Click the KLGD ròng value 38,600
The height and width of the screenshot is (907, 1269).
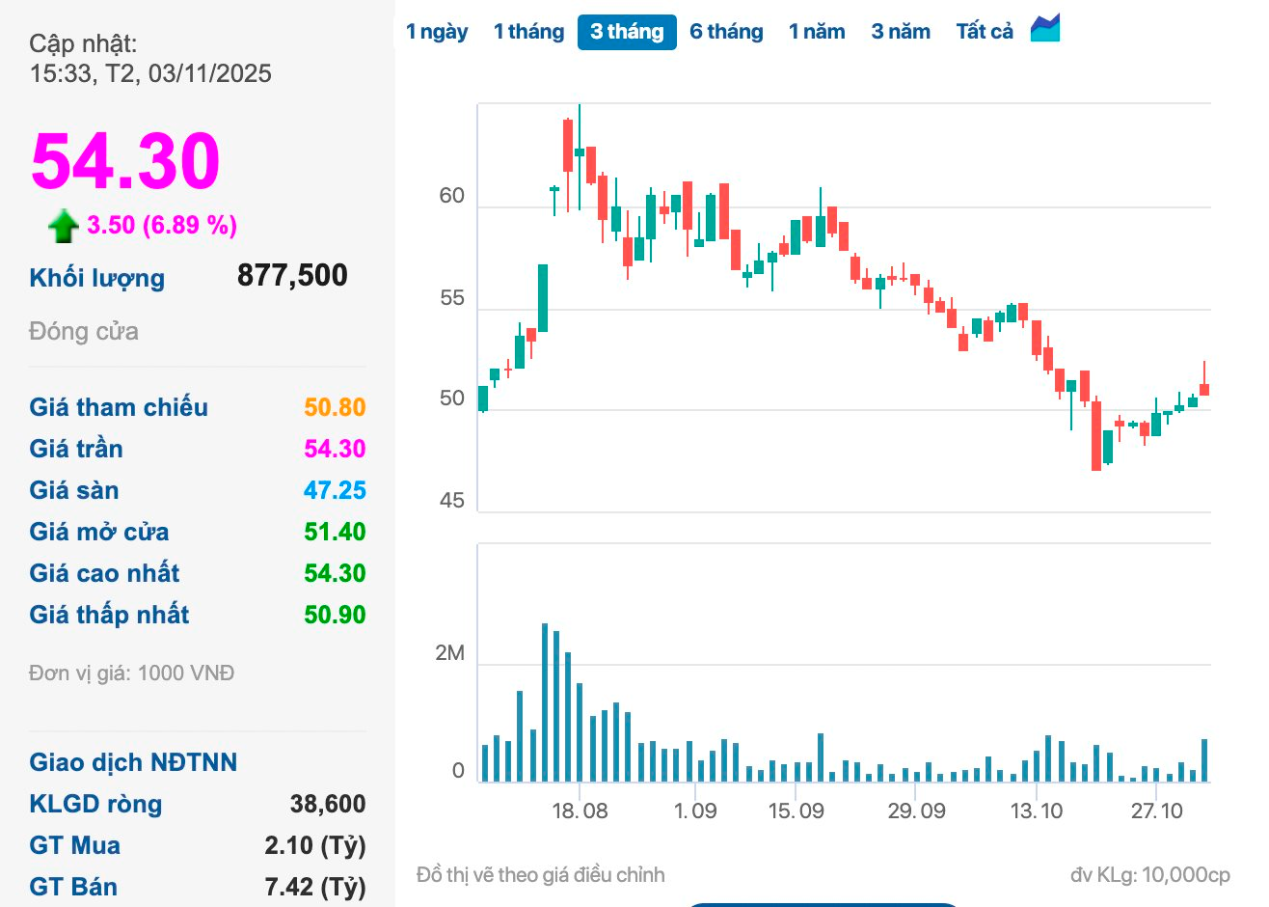[328, 804]
